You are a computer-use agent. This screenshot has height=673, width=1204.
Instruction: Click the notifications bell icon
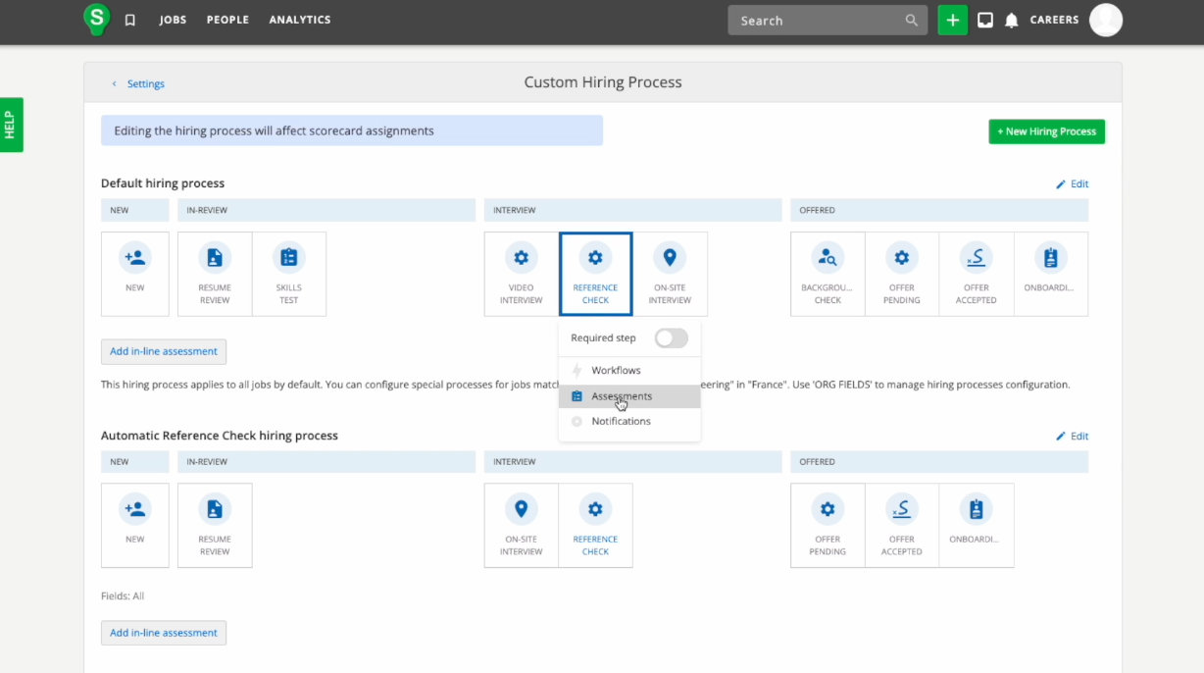[x=1012, y=21]
